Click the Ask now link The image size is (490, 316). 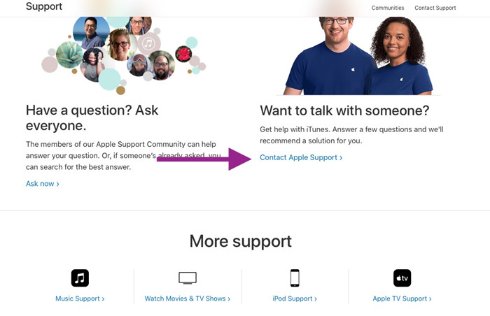tap(43, 184)
